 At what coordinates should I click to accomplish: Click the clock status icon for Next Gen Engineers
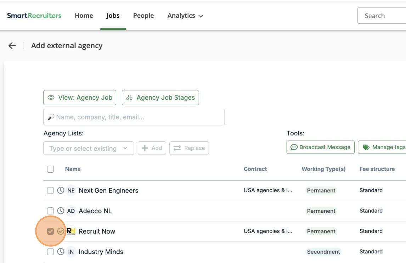click(61, 190)
